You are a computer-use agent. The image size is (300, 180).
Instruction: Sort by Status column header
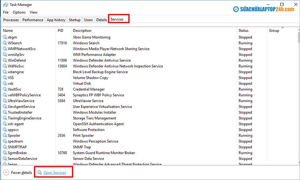252,30
